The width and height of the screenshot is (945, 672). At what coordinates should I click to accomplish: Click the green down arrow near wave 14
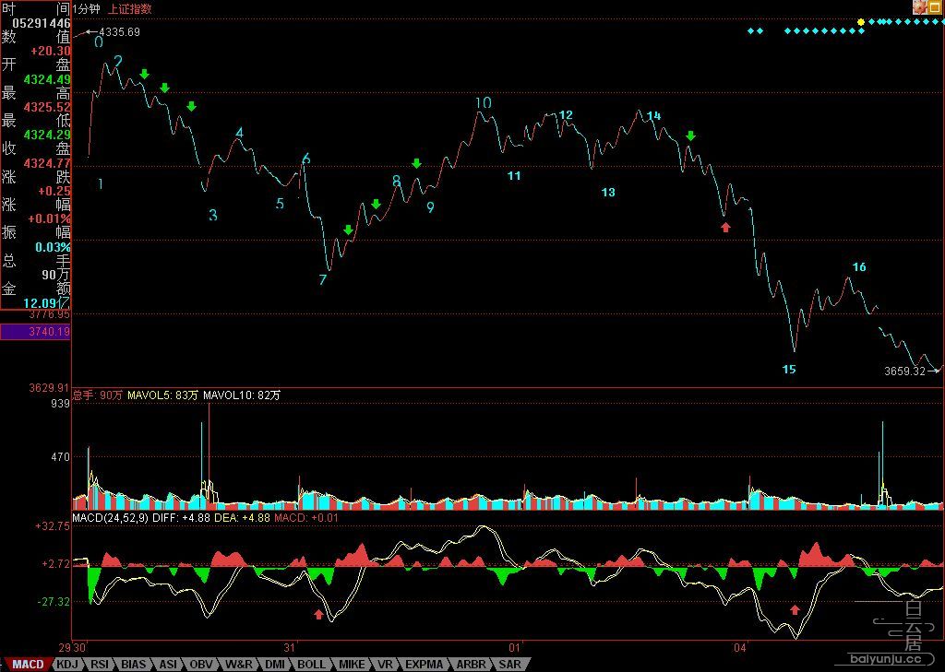coord(690,136)
